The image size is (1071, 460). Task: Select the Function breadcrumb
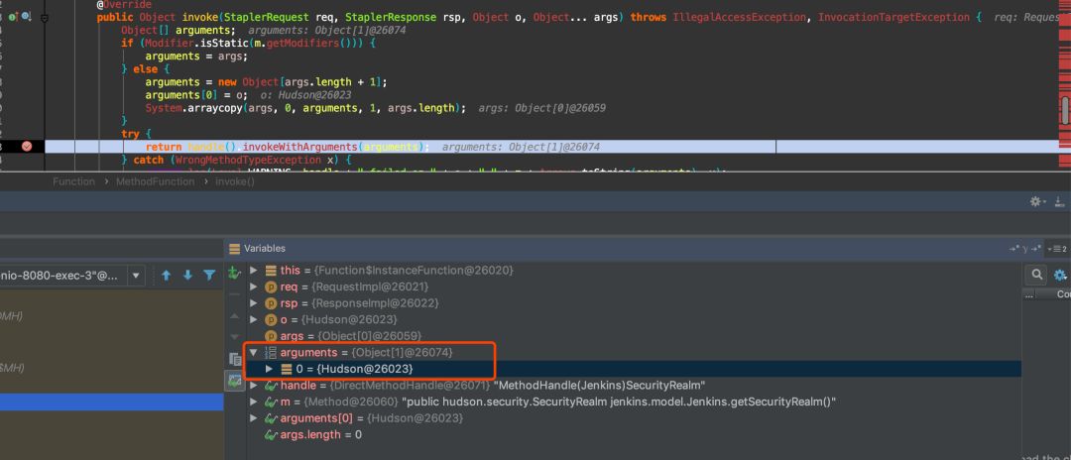click(x=73, y=181)
